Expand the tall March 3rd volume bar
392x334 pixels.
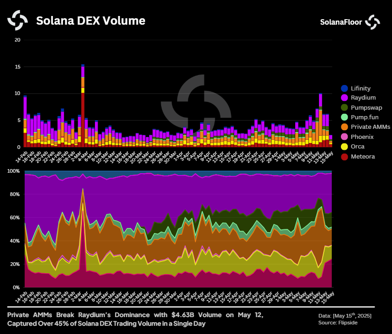82,91
